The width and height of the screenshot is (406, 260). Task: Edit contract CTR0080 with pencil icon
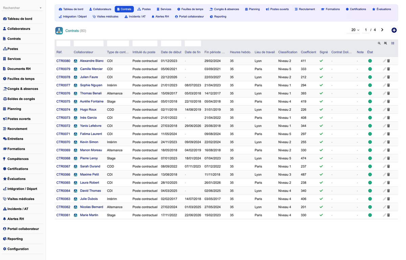pos(384,61)
